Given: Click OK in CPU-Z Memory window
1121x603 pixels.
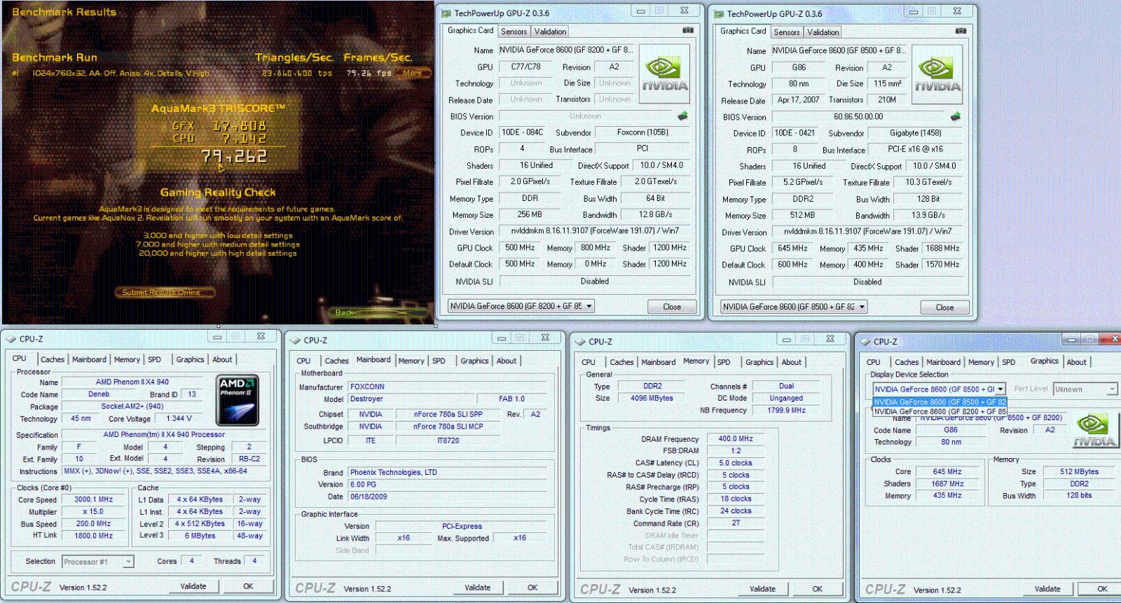Looking at the screenshot, I should pyautogui.click(x=818, y=589).
